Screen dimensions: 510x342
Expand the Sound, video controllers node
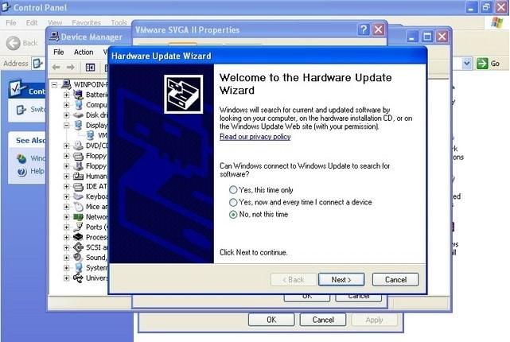coord(66,258)
